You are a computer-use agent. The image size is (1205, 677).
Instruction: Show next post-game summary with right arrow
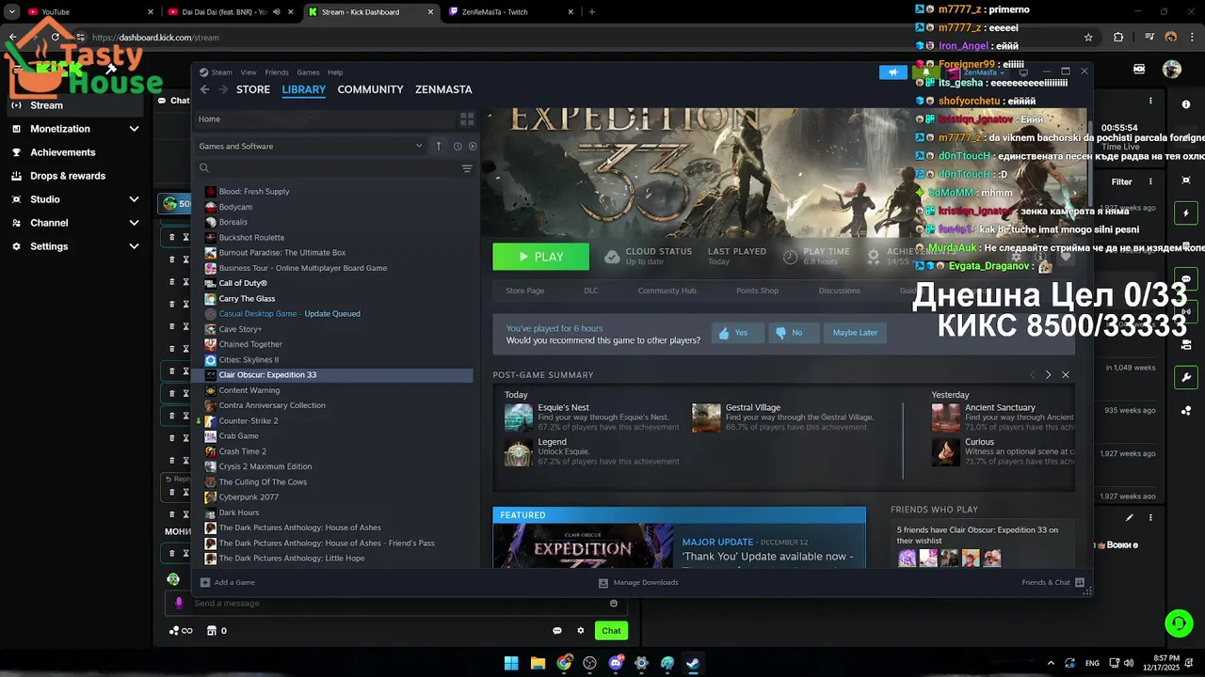(x=1048, y=374)
